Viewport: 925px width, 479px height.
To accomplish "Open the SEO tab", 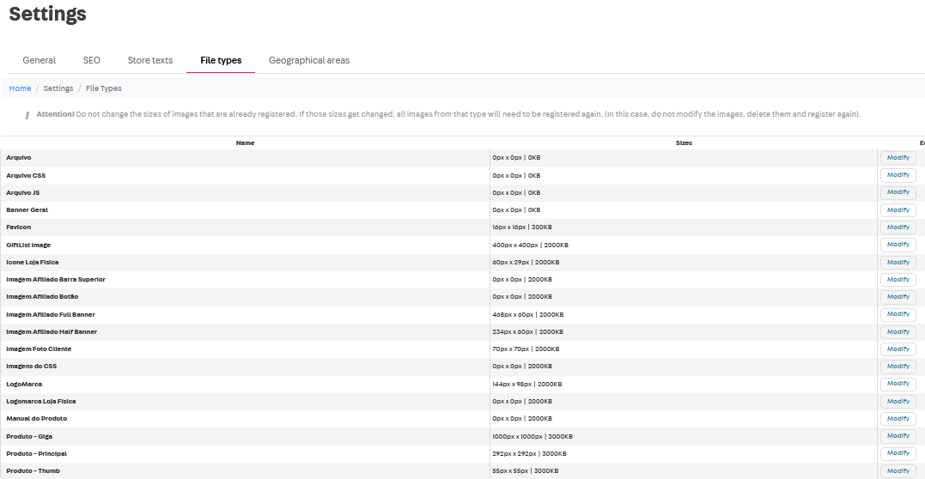I will [x=92, y=60].
